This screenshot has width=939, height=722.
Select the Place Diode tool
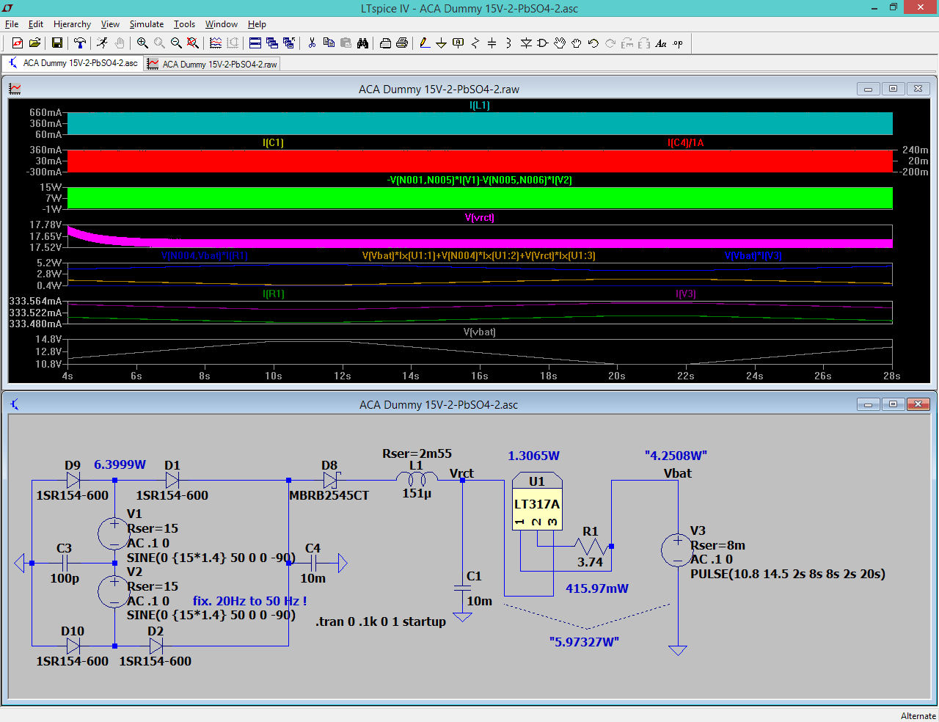526,43
